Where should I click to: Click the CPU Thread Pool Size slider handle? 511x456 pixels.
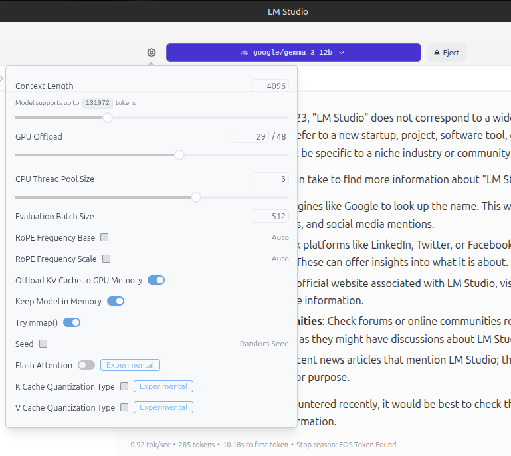pyautogui.click(x=196, y=197)
